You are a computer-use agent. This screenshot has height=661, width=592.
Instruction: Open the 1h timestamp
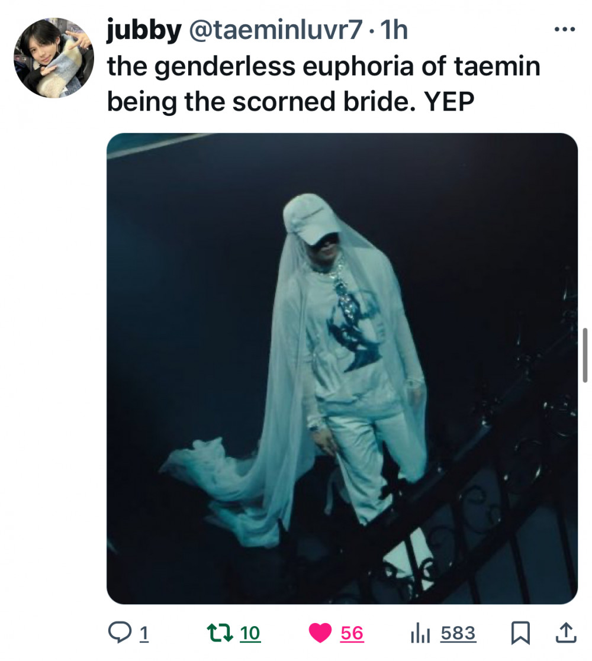(x=394, y=30)
